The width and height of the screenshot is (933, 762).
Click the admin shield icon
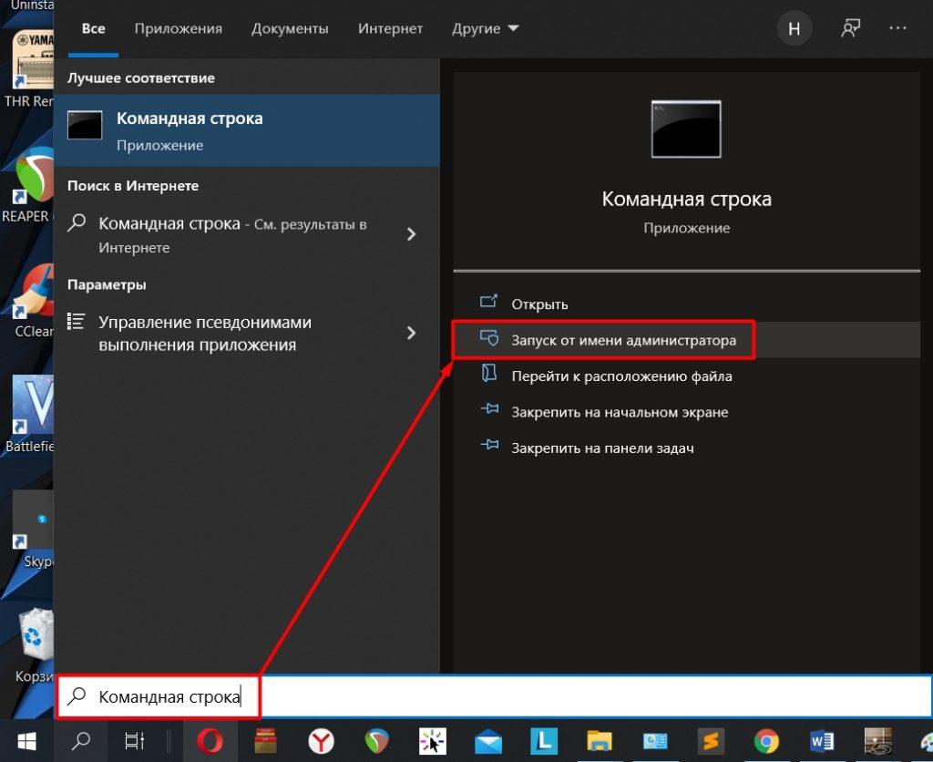click(x=489, y=338)
